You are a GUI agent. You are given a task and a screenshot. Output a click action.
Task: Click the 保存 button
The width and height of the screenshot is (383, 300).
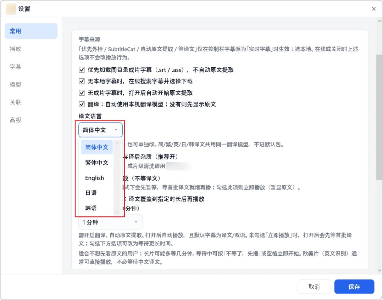[x=354, y=287]
